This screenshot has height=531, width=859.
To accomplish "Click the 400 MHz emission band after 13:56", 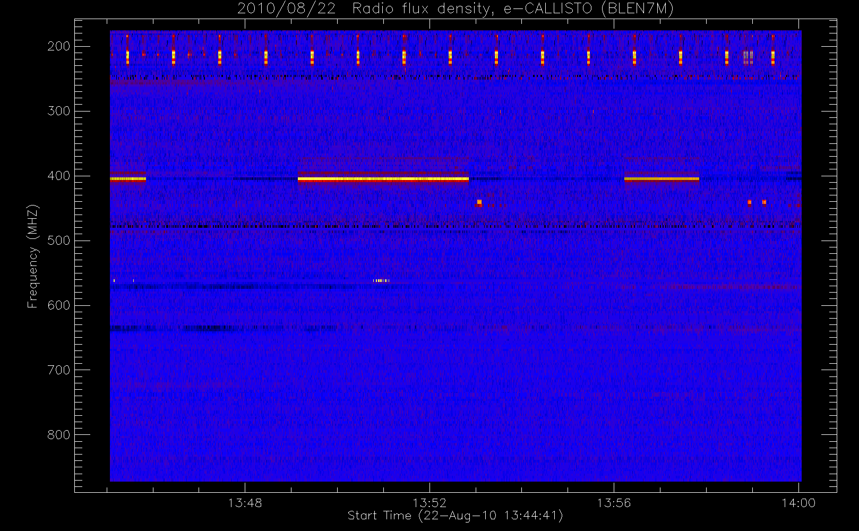I will coord(662,179).
